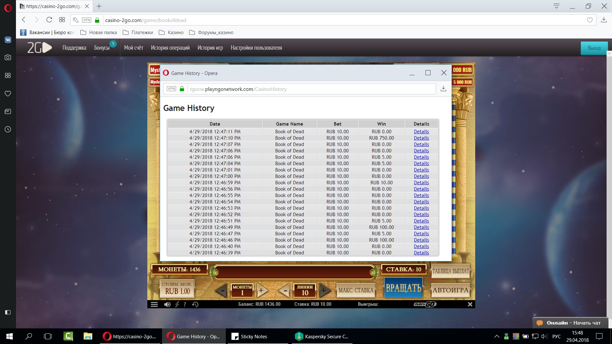
Task: Open Windows taskbar search
Action: pos(29,336)
